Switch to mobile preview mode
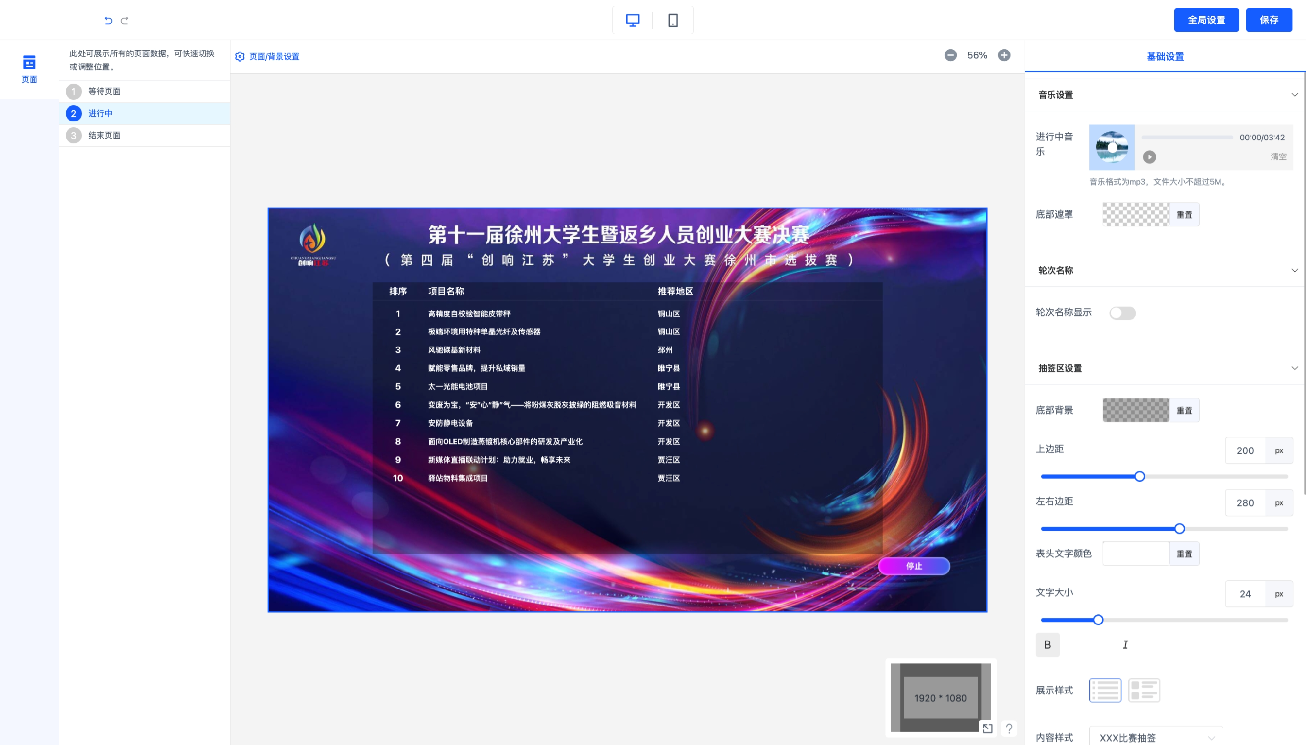The image size is (1306, 745). (673, 20)
